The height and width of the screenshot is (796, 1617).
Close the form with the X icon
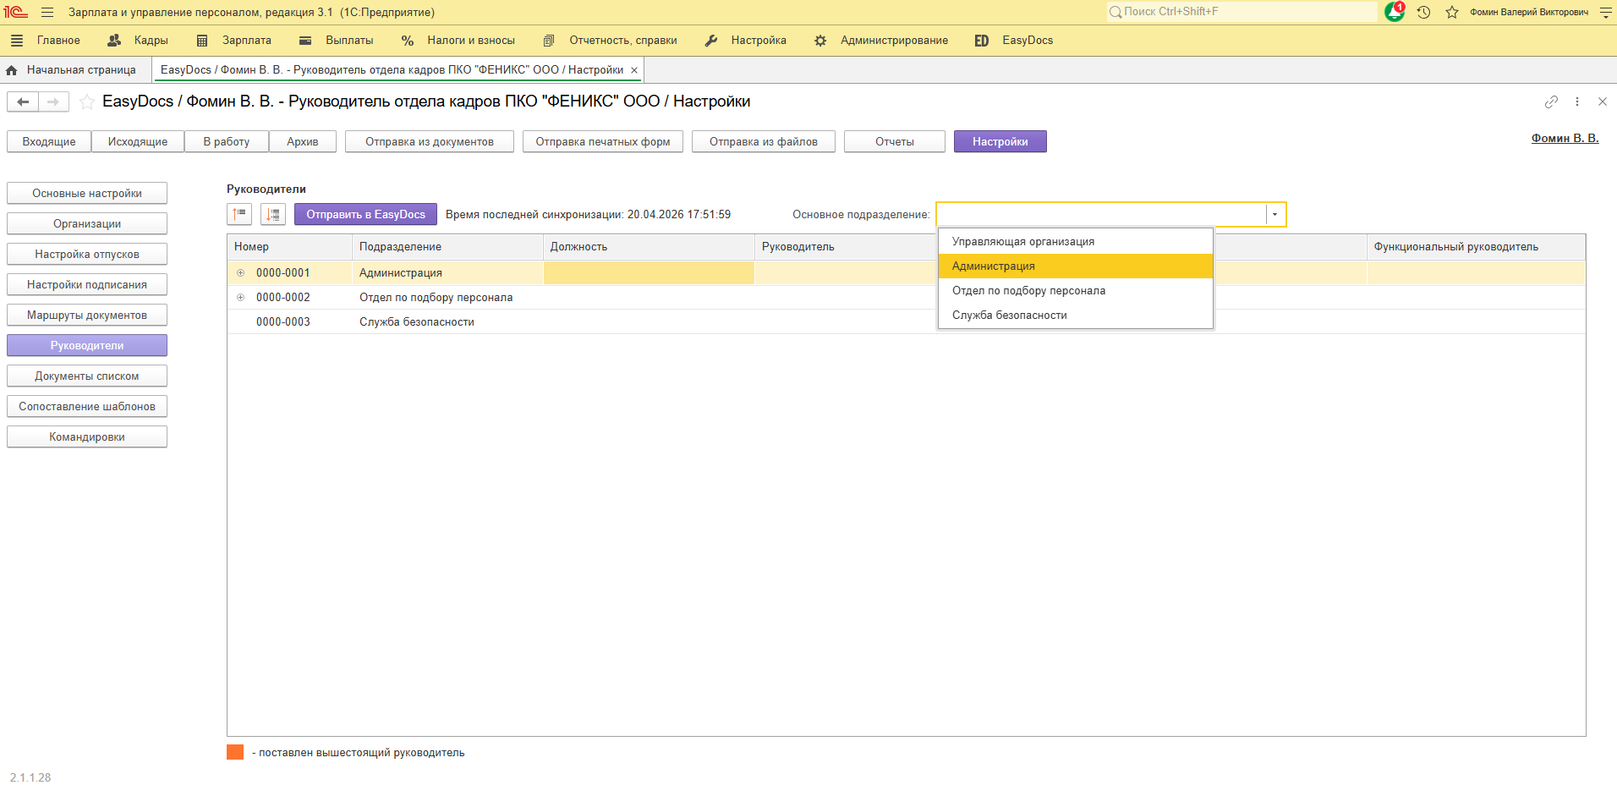(1603, 102)
